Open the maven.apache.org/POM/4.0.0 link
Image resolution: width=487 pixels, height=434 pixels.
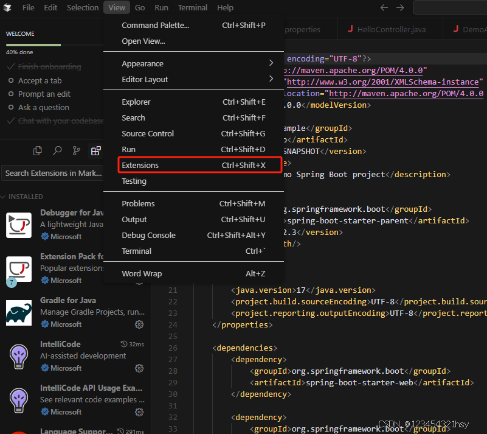354,71
